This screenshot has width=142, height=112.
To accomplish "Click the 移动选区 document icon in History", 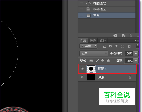I will (88, 9).
